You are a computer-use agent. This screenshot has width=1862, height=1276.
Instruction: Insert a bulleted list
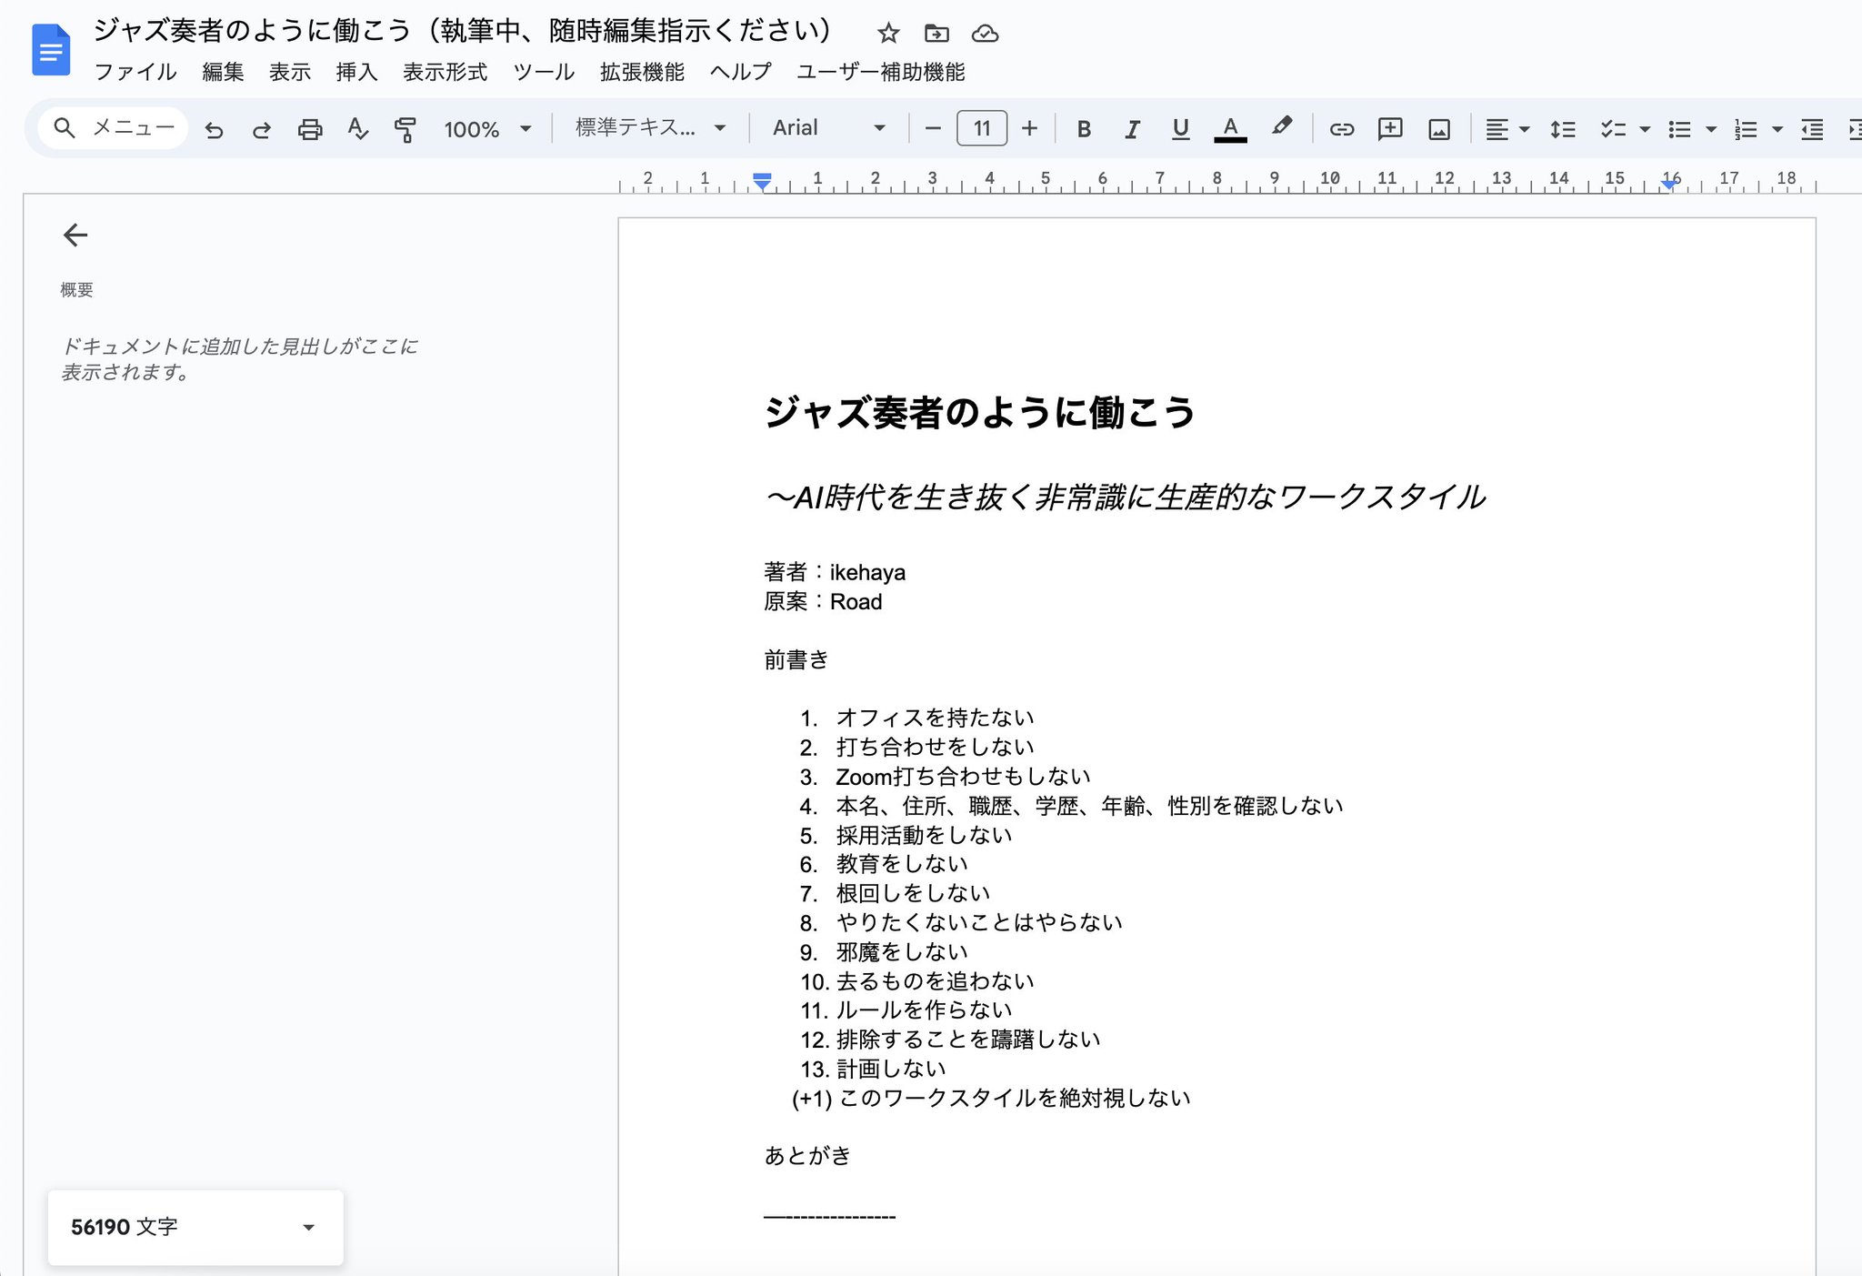1679,129
